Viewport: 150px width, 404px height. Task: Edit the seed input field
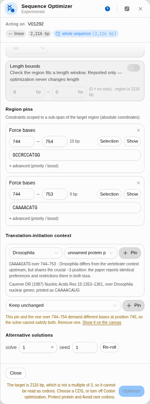(x=85, y=347)
